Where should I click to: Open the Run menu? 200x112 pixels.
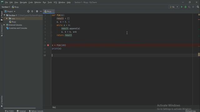(44, 2)
